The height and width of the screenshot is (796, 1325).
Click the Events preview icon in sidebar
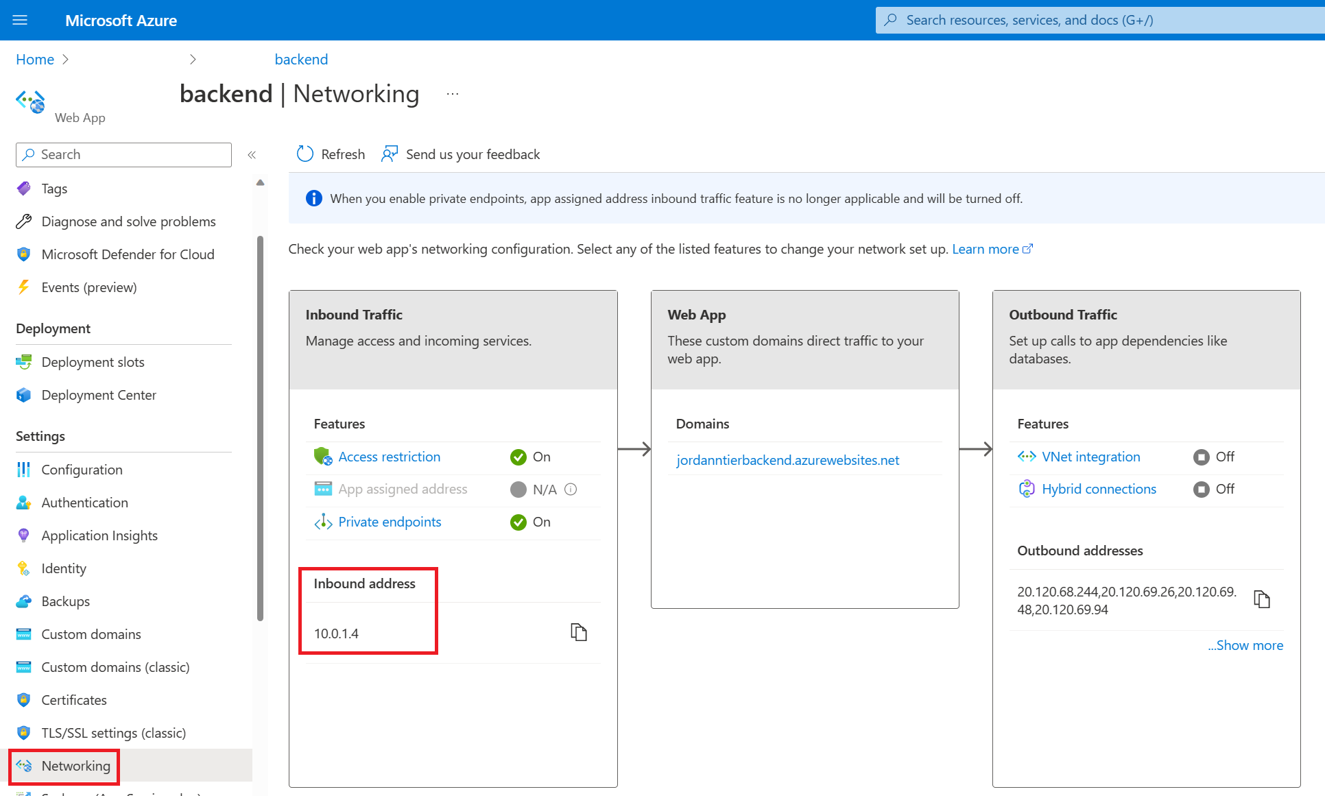click(x=25, y=287)
